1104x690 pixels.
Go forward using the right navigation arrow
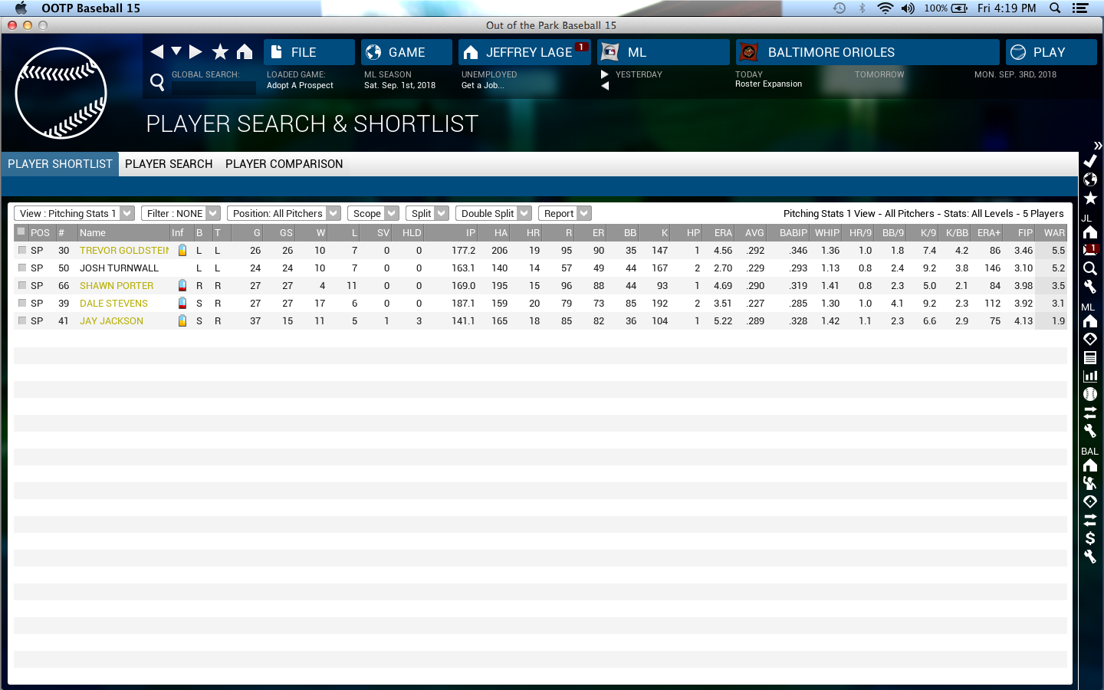(195, 51)
